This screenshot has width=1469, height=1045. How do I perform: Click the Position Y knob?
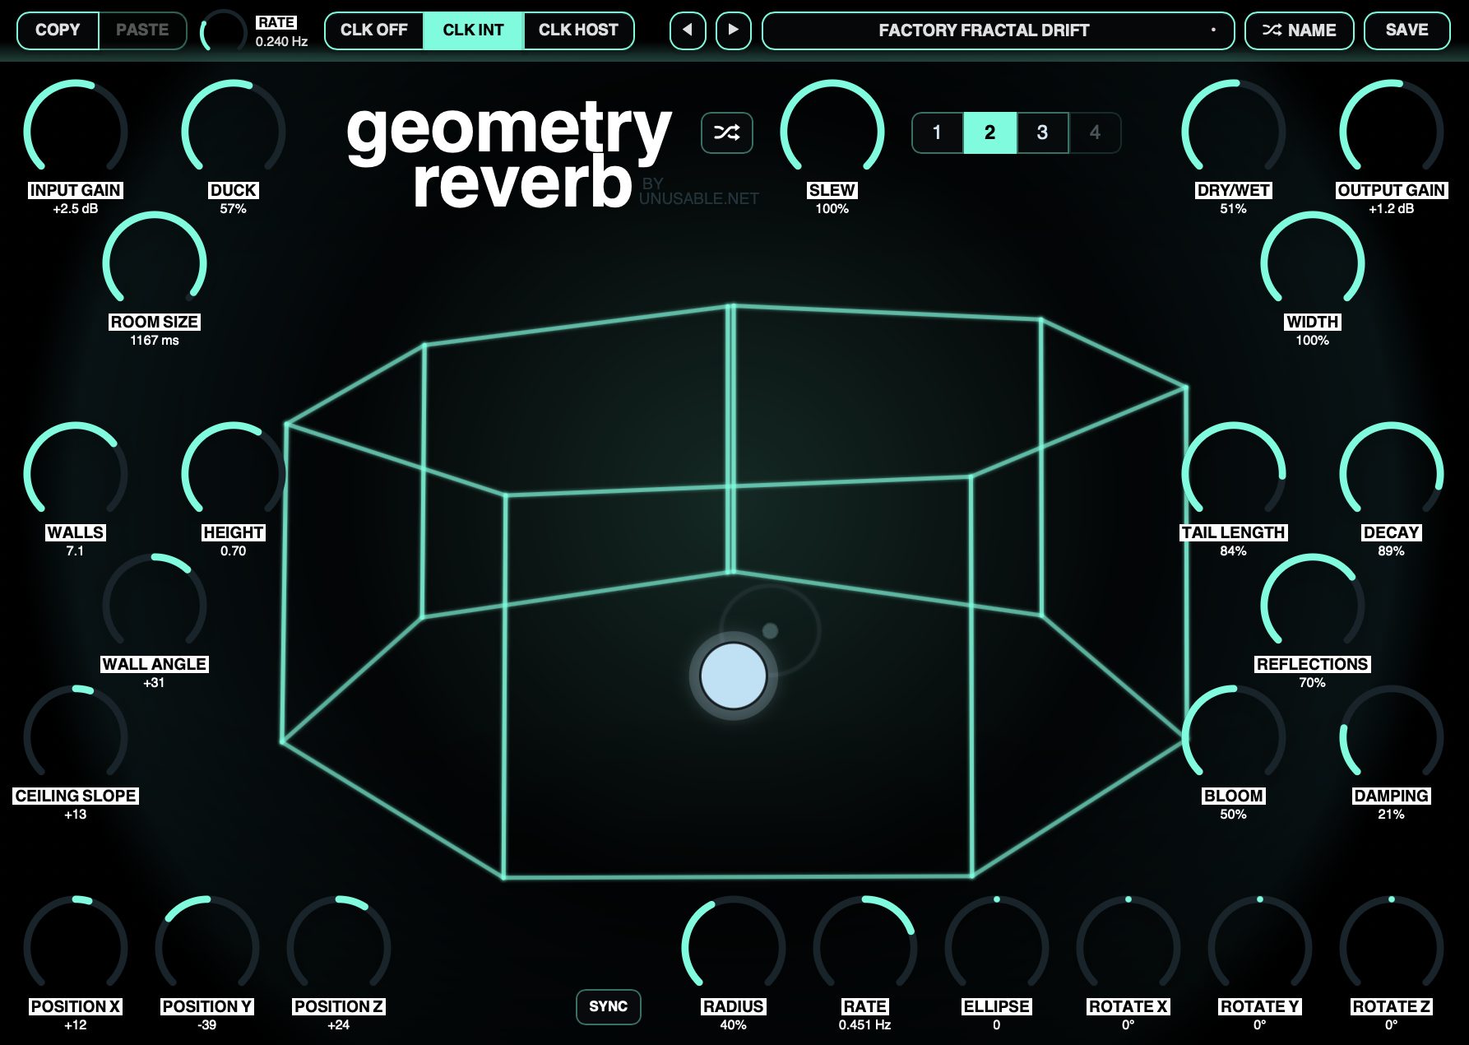(207, 947)
